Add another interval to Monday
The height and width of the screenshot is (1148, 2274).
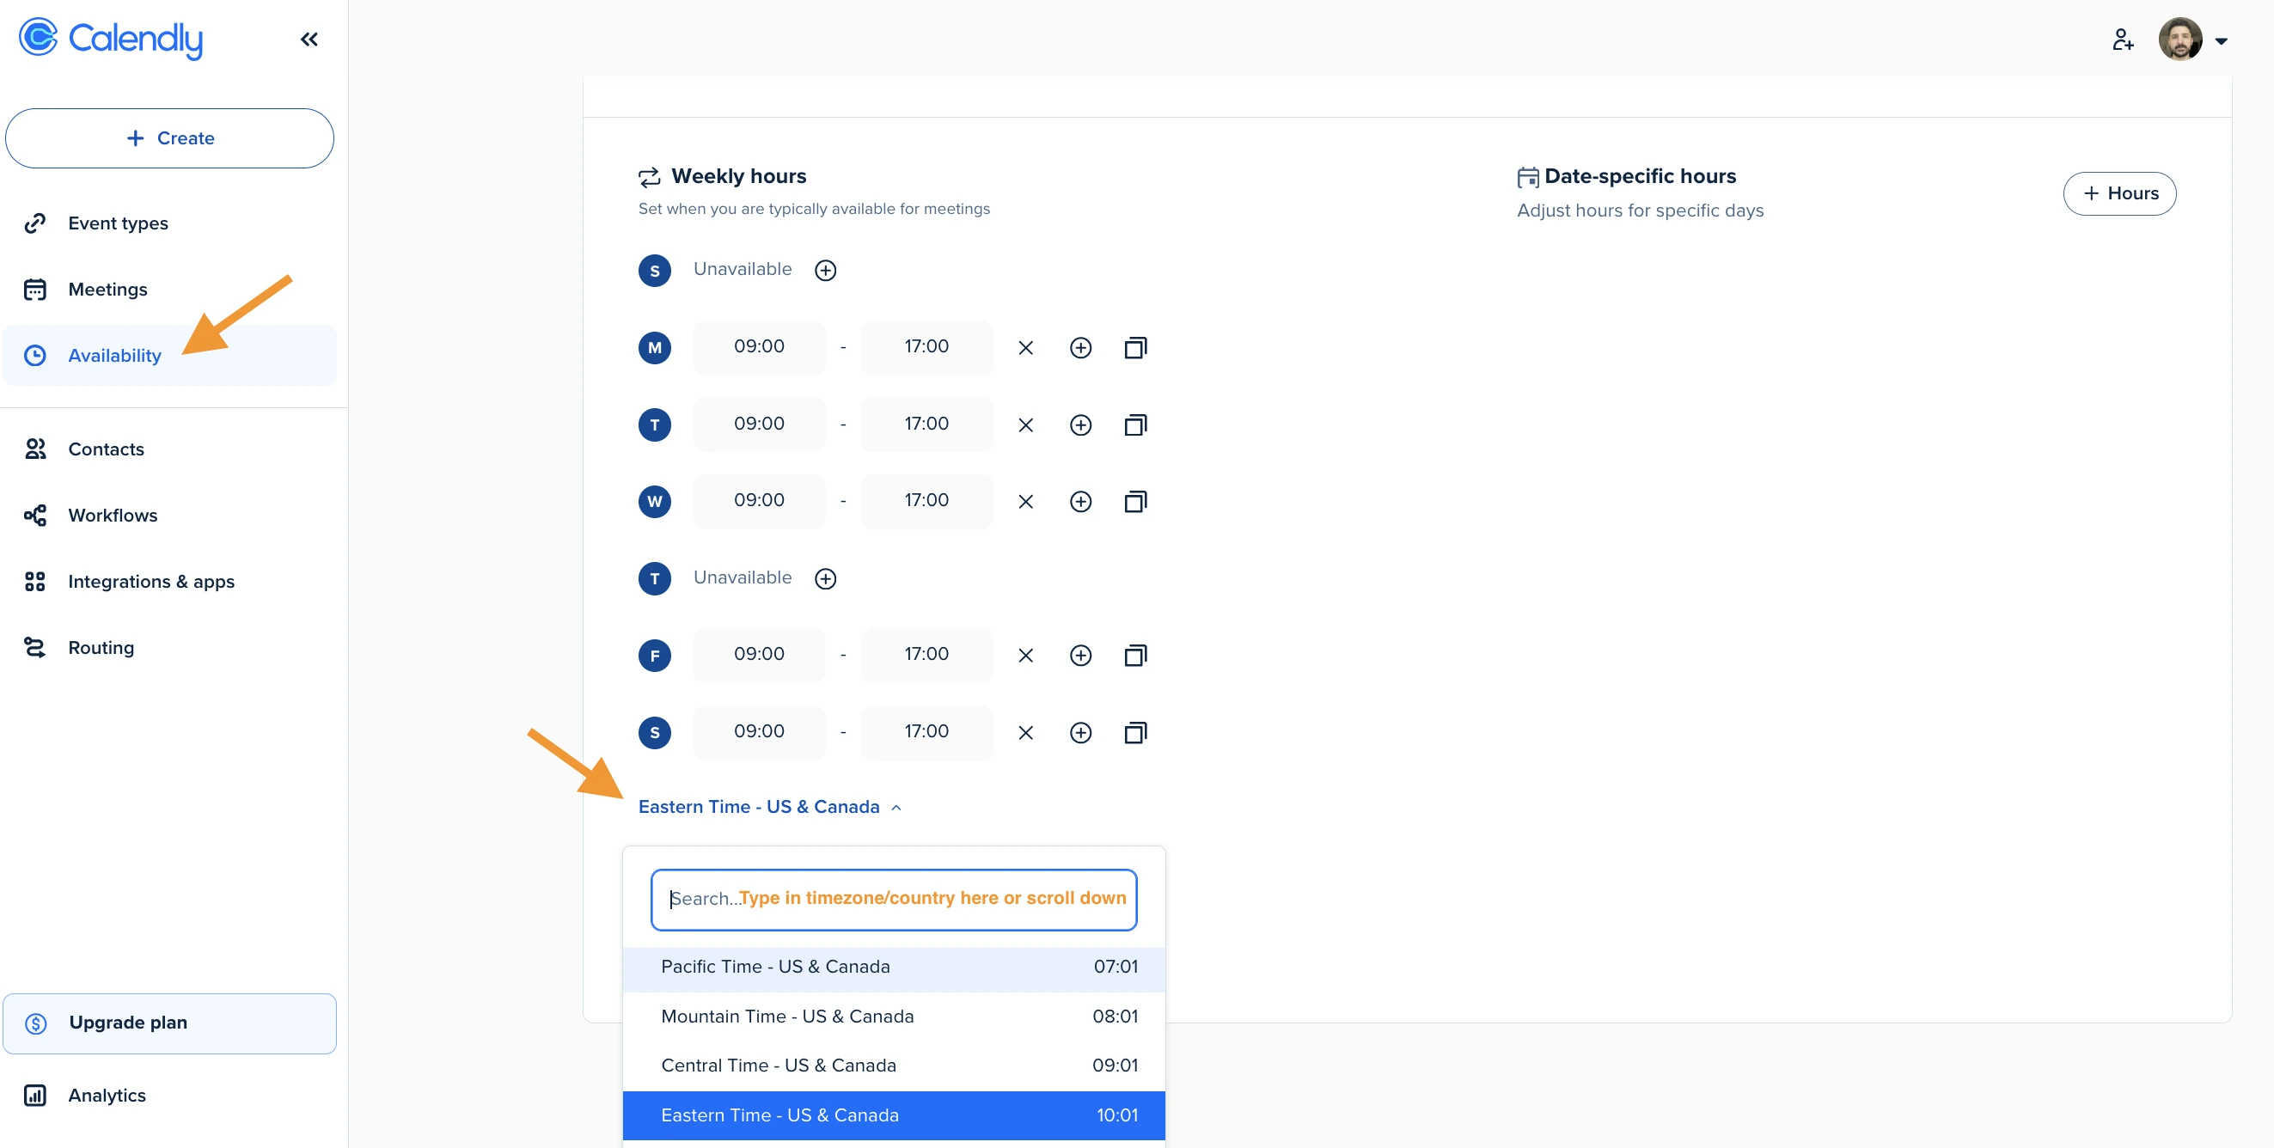[1080, 348]
